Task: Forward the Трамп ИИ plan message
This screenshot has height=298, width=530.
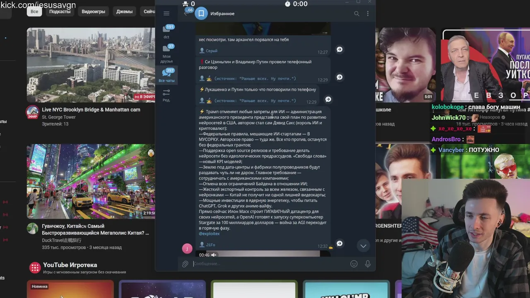Action: [x=340, y=243]
